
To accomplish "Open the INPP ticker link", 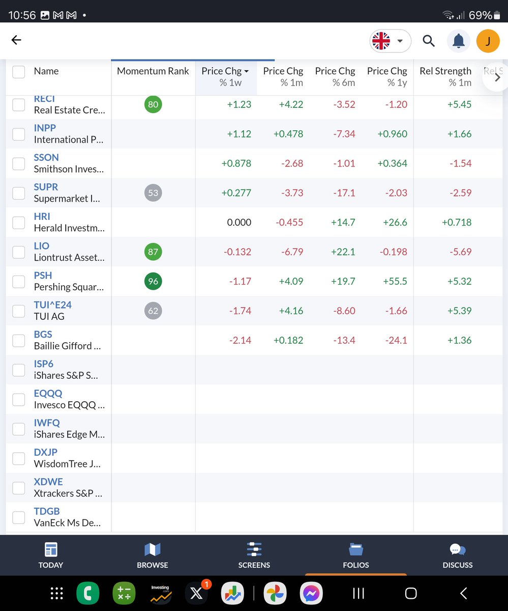I will (45, 128).
